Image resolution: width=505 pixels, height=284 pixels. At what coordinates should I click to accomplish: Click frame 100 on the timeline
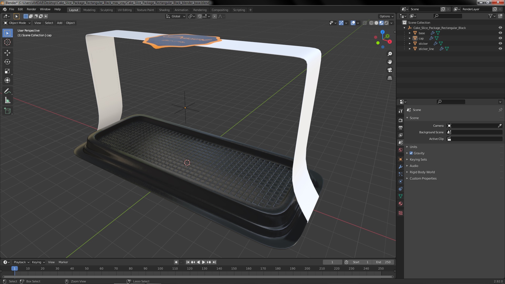[x=160, y=269]
